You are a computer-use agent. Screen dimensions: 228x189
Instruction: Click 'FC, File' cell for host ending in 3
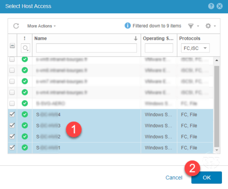(189, 126)
